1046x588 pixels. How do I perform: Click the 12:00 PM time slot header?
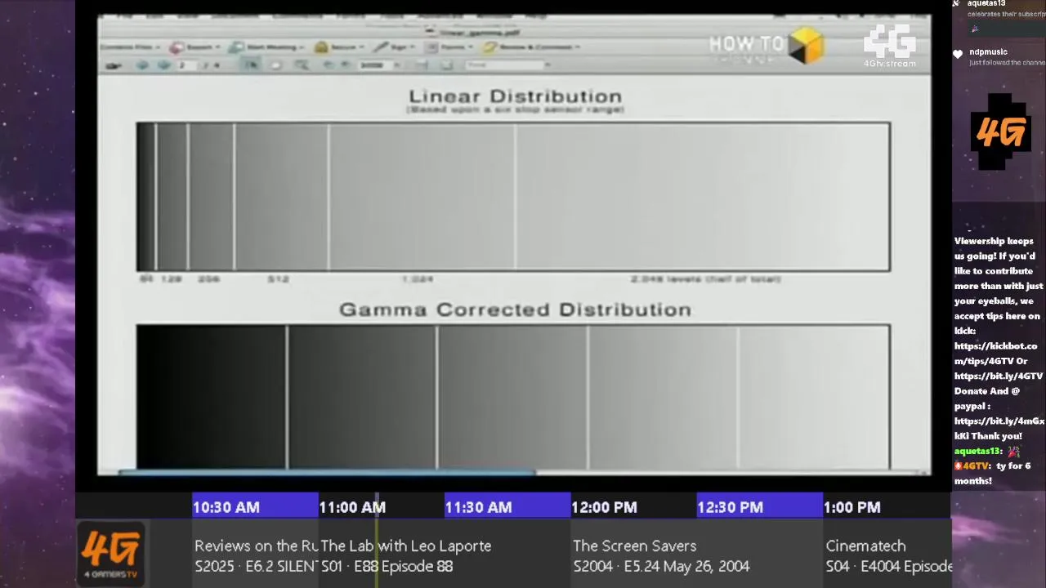(x=633, y=506)
